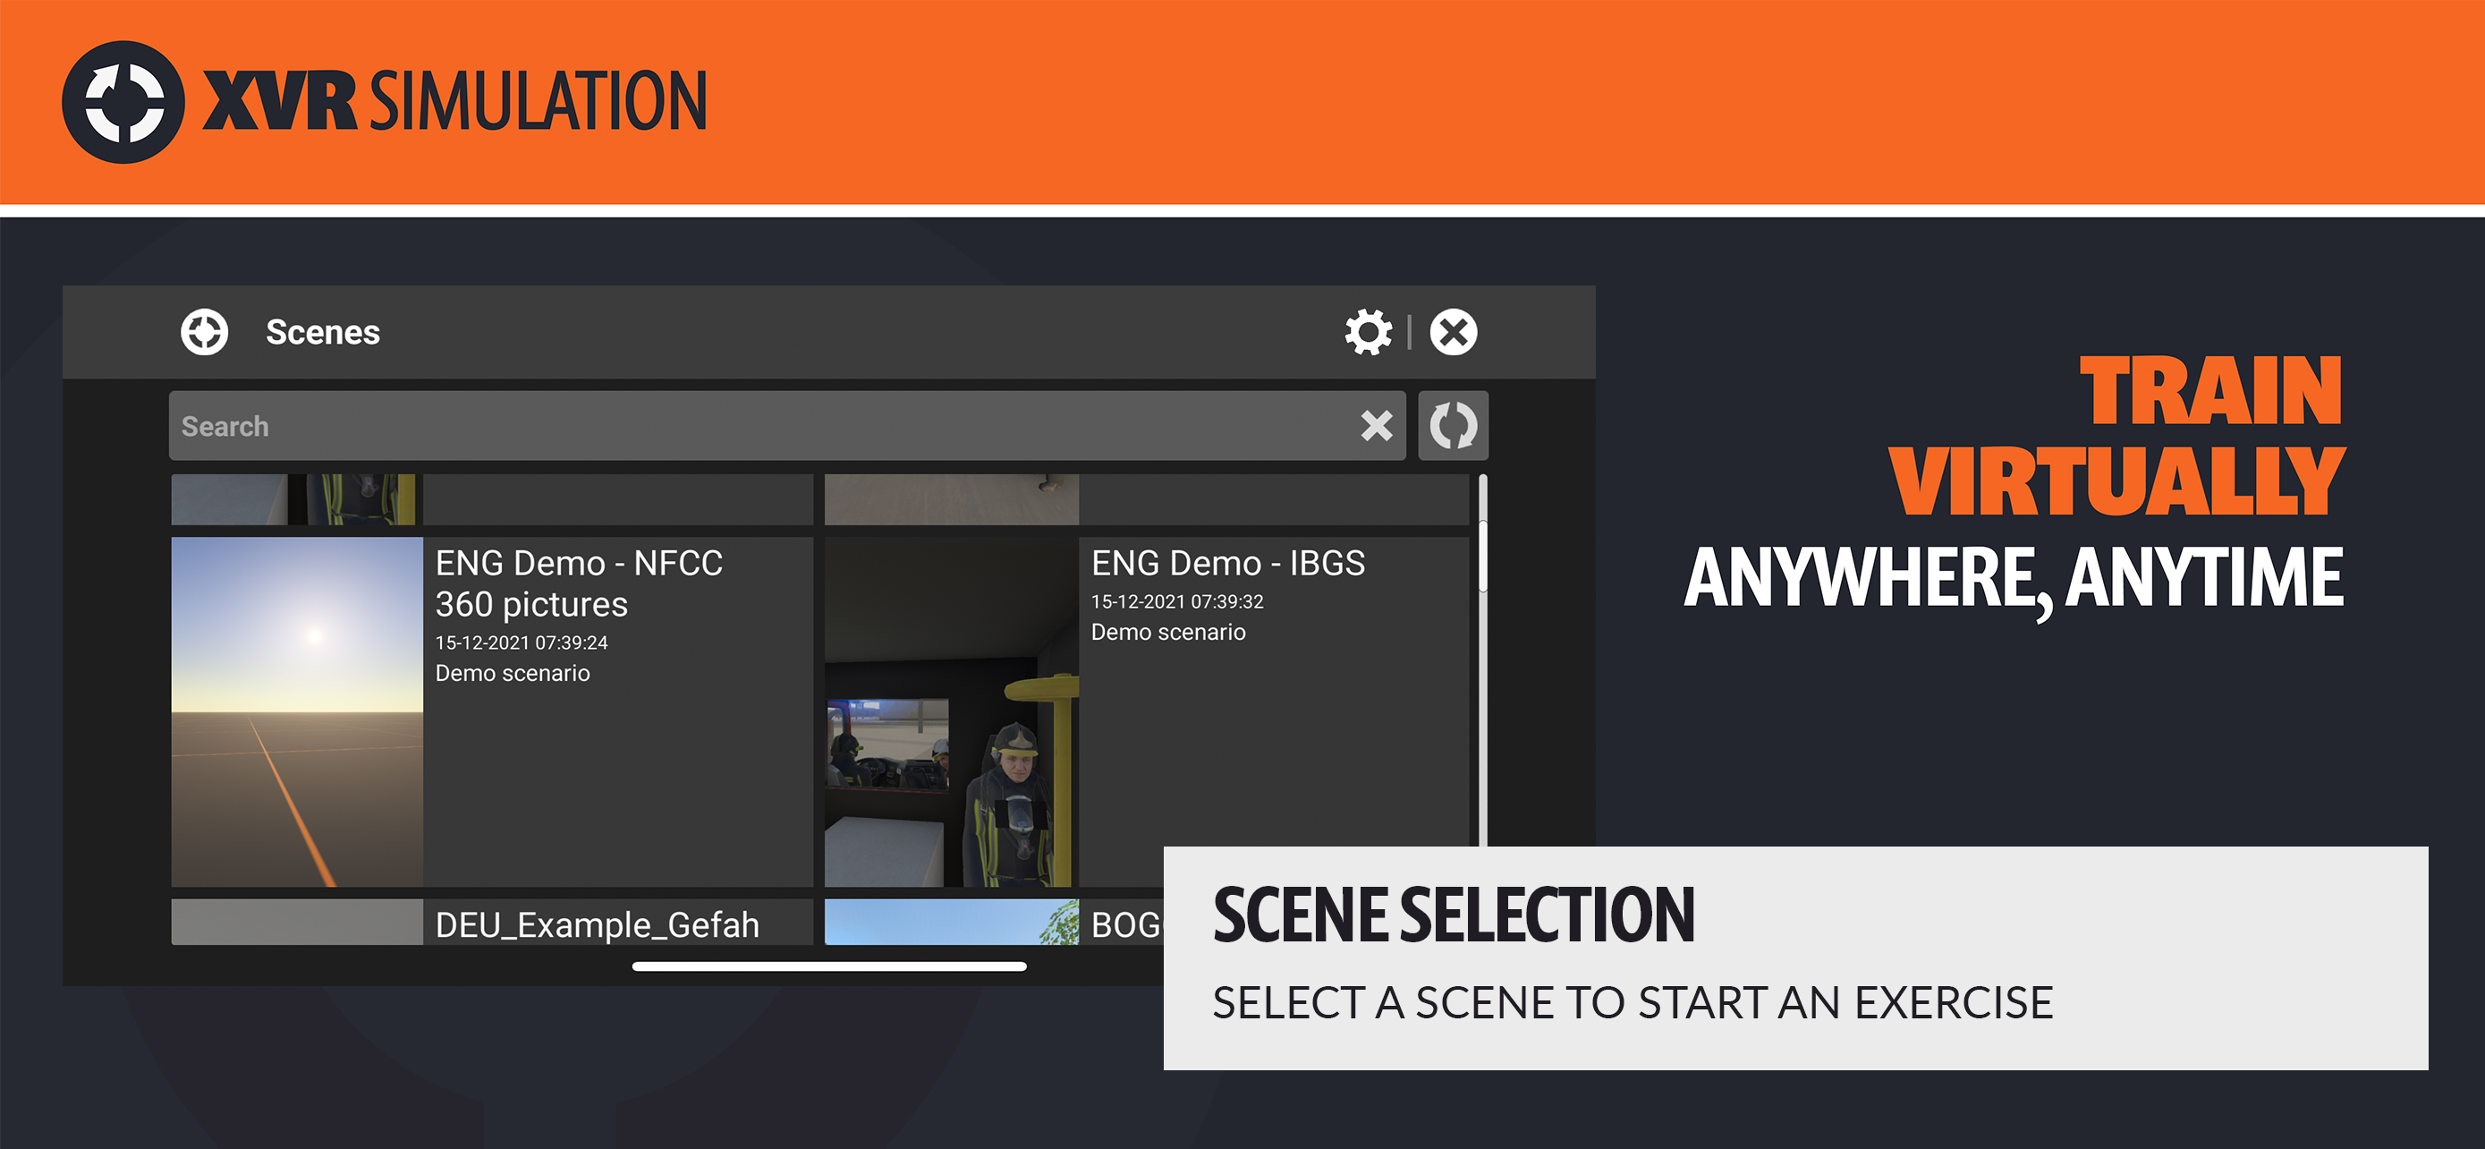2485x1149 pixels.
Task: Click the timestamp 15-12-2021 07:39:32
Action: click(1177, 602)
